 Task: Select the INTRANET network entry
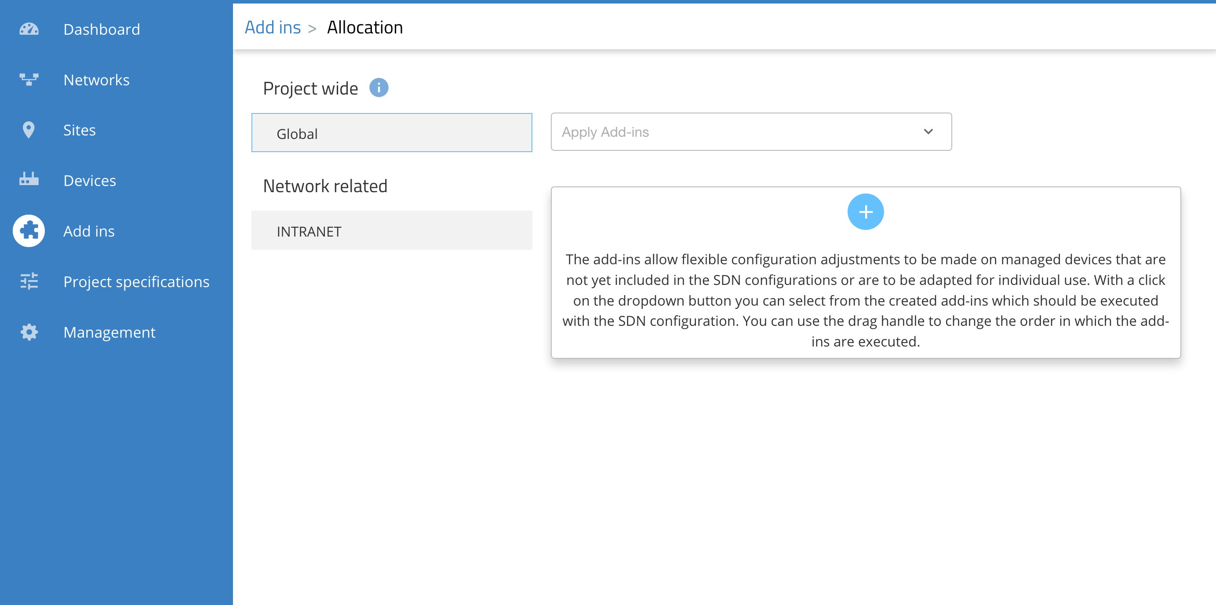(x=391, y=231)
